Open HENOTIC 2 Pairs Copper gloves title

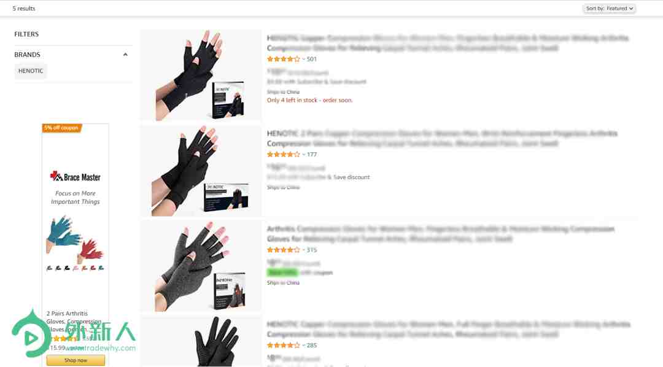point(442,139)
